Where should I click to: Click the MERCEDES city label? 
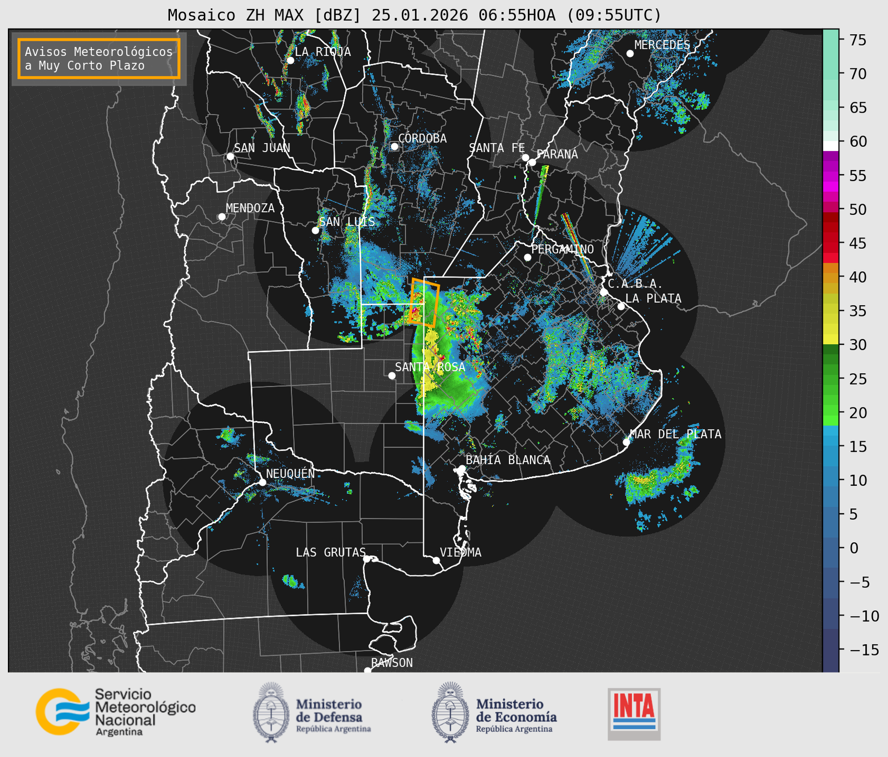(x=662, y=45)
